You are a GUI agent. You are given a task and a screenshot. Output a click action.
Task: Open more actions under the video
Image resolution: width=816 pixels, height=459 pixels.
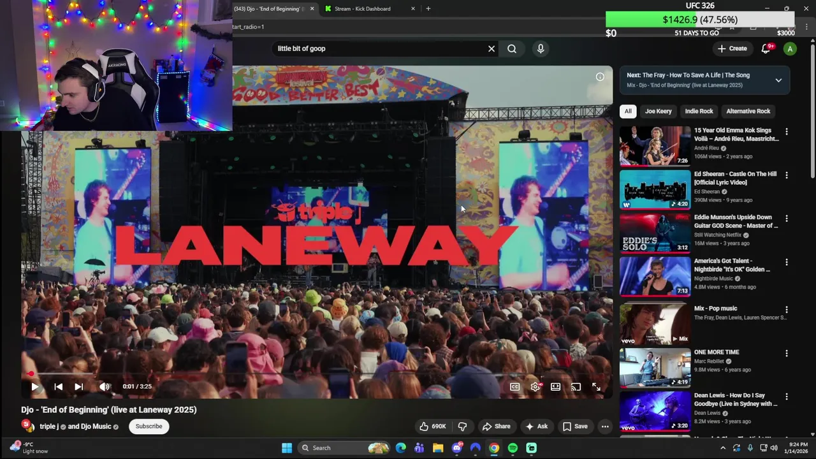pyautogui.click(x=605, y=426)
